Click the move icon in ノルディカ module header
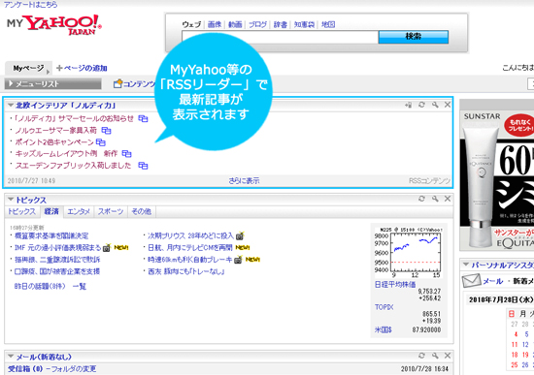 [x=408, y=105]
